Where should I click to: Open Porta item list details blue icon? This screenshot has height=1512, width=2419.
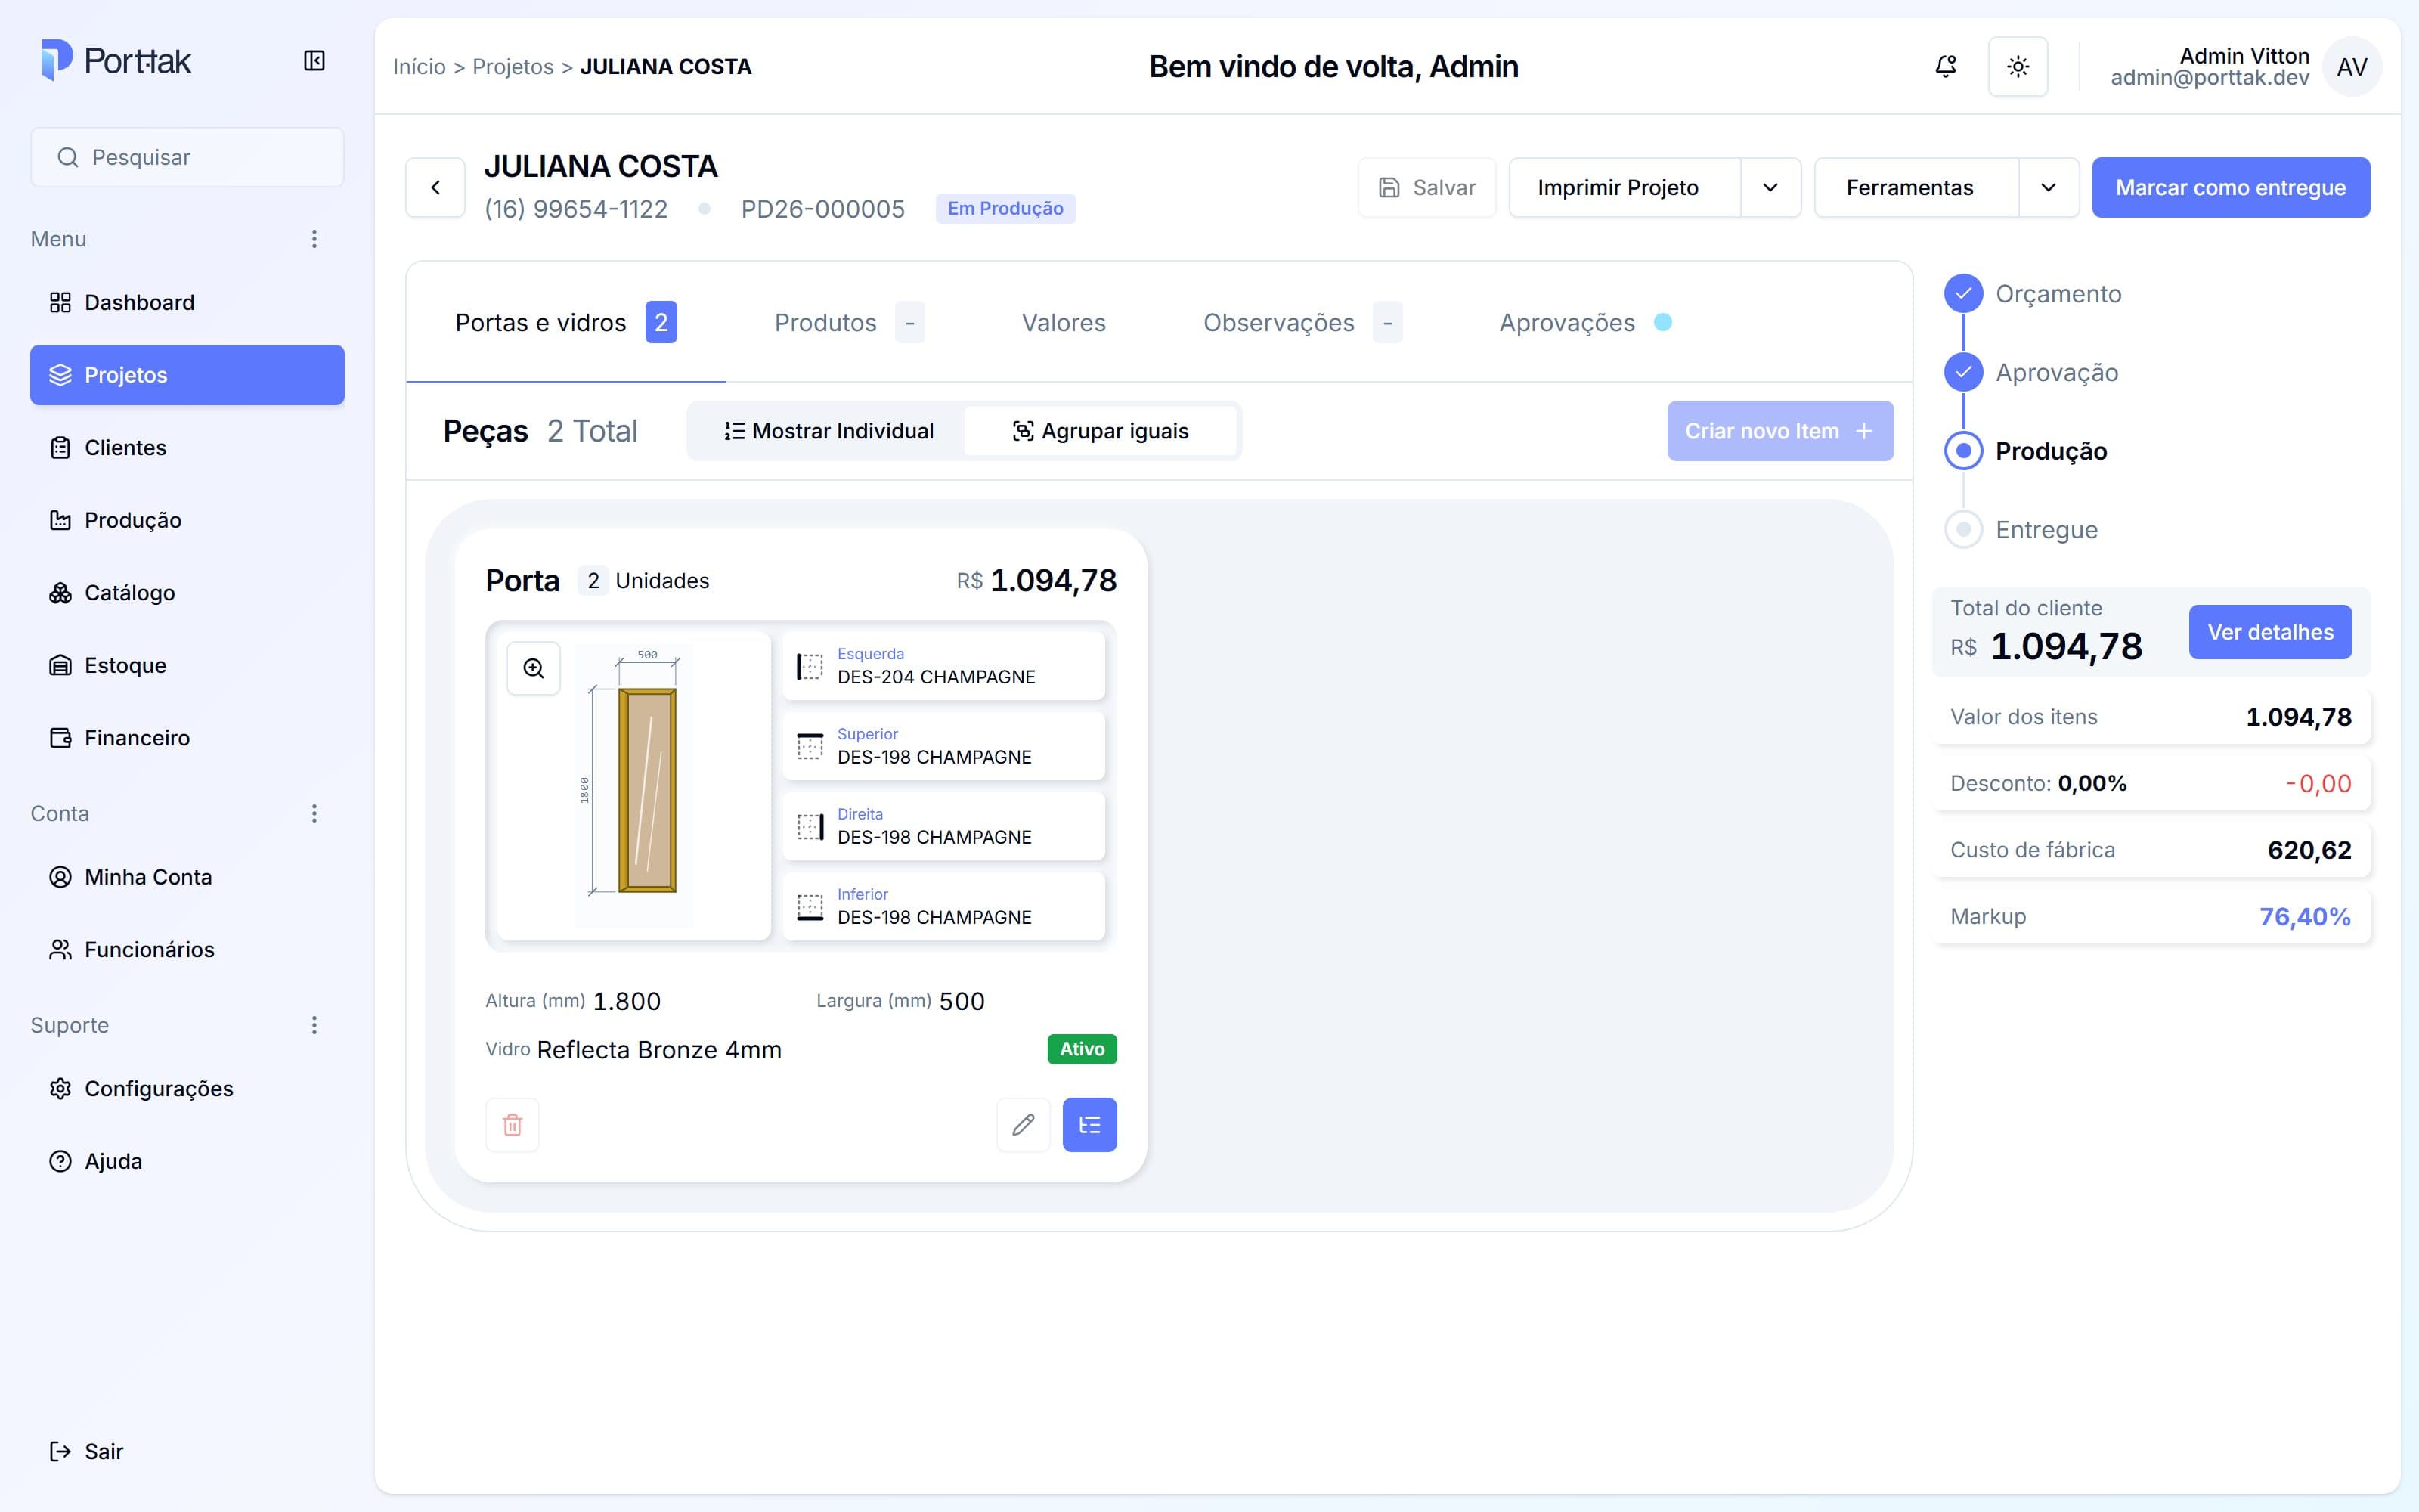[x=1089, y=1125]
